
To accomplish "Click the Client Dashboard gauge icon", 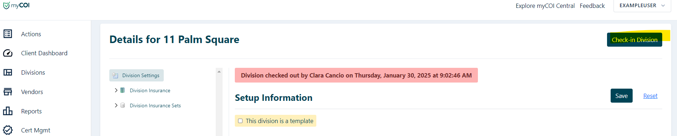I will tap(8, 53).
